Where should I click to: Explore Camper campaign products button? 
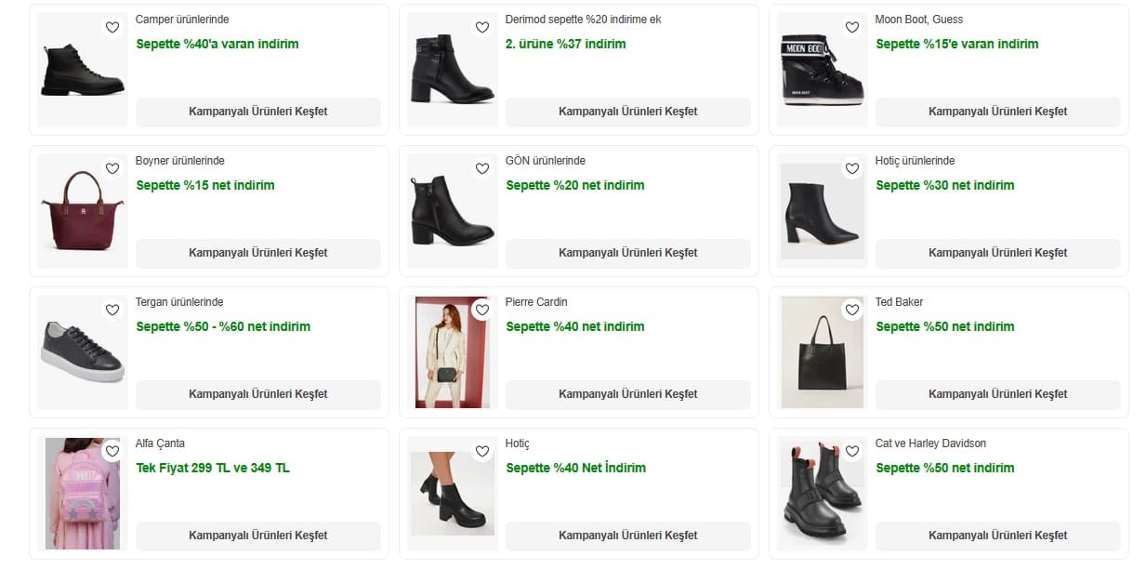click(257, 112)
